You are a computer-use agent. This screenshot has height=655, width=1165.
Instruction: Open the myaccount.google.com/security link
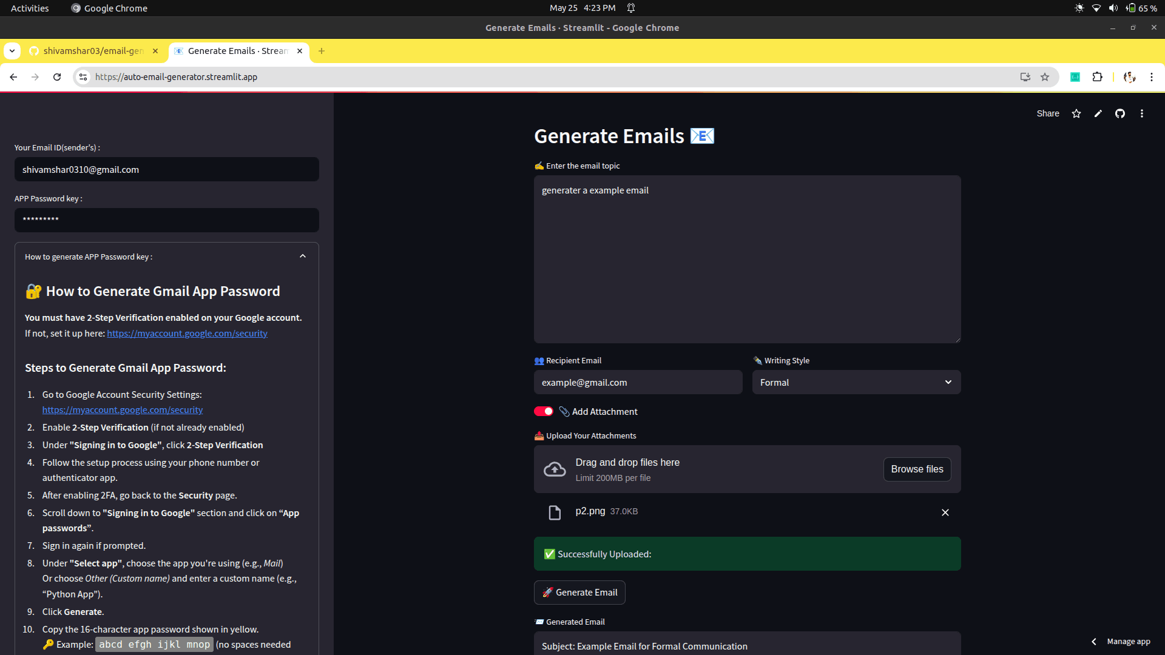pos(186,333)
